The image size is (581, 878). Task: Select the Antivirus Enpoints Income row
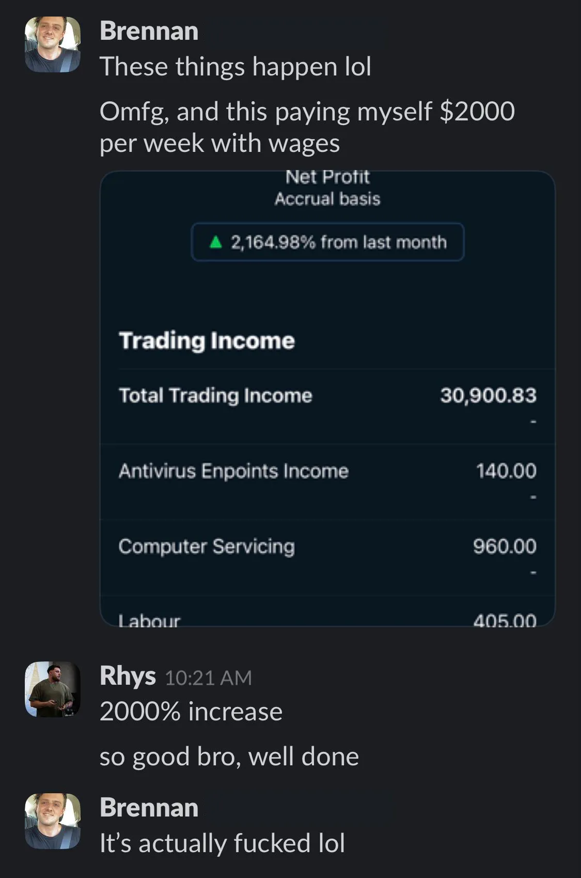pyautogui.click(x=327, y=482)
